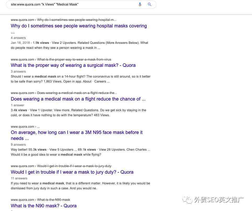Viewport: 252px width, 211px height.
Task: Click the '55.3k views' snippet text
Action: pos(37,150)
